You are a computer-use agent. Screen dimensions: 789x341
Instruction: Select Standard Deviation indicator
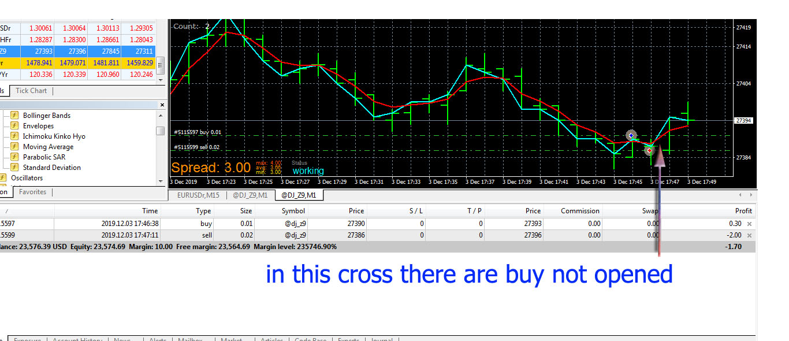(51, 168)
